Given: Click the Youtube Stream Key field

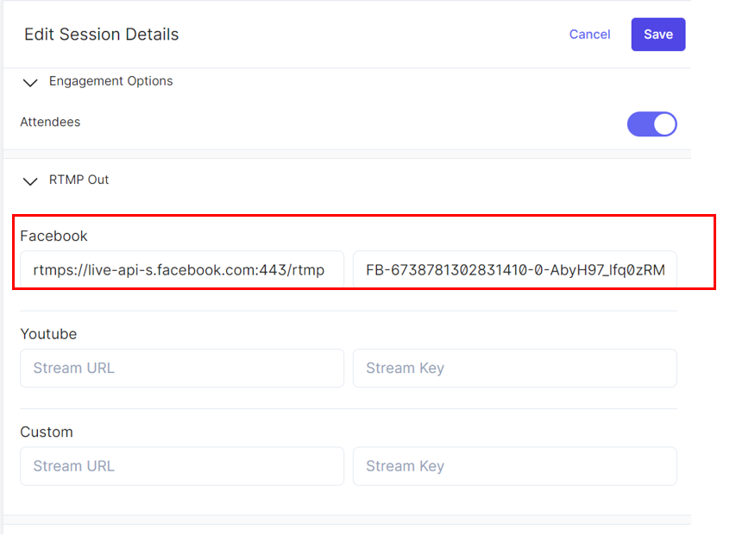Looking at the screenshot, I should tap(514, 368).
